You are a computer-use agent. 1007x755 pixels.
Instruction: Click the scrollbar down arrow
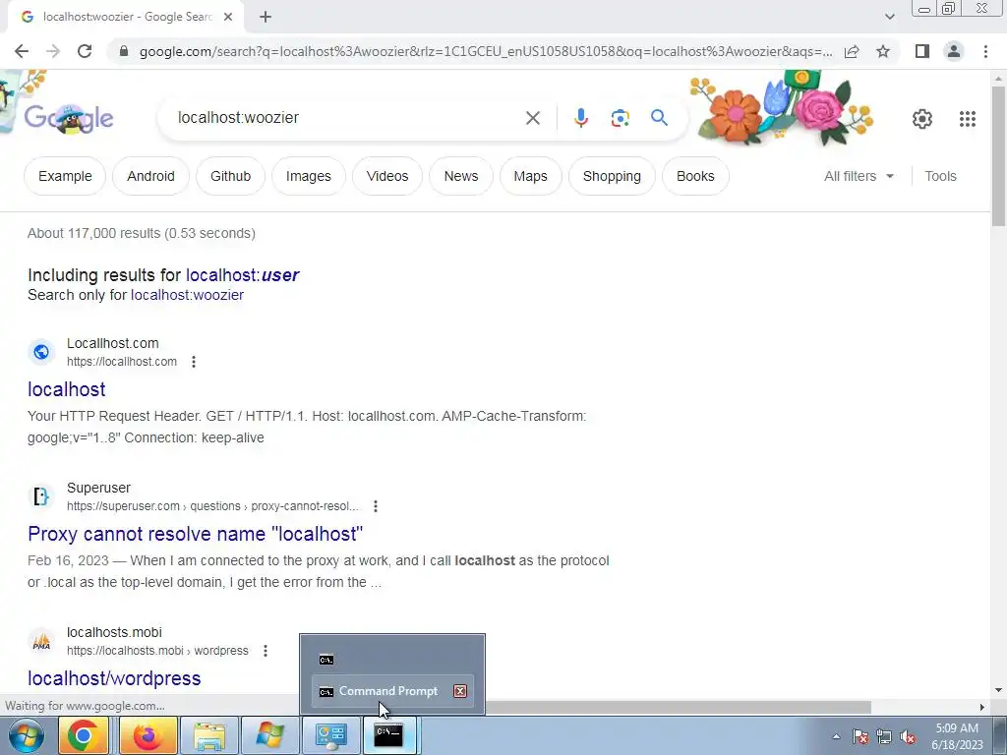click(998, 690)
